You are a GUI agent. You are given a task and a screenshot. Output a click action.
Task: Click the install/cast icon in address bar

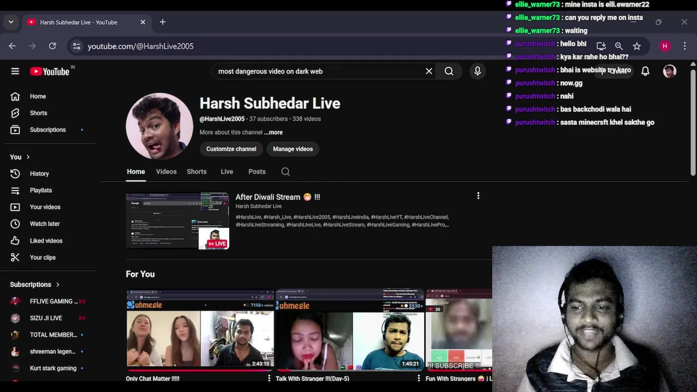(601, 46)
